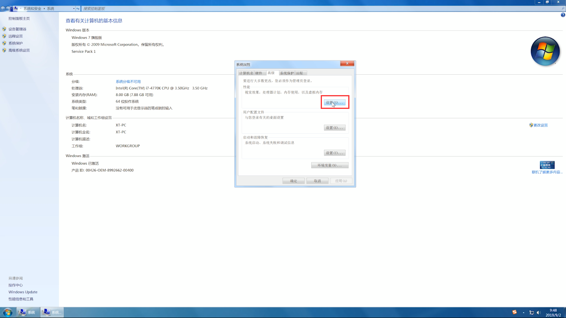This screenshot has width=566, height=318.
Task: Open User Profiles 设置(E) button
Action: click(334, 128)
